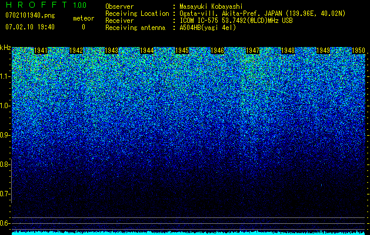Image resolution: width=370 pixels, height=235 pixels.
Task: Click the 1941 time marker
Action: pos(41,51)
